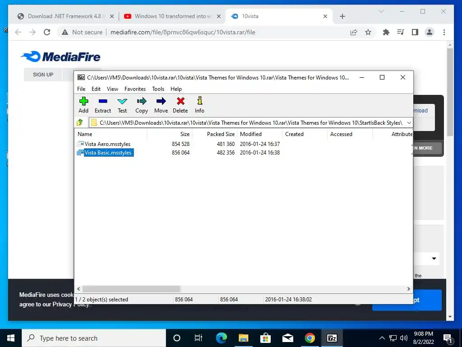The height and width of the screenshot is (347, 462).
Task: Reload the MediaFire page
Action: (47, 32)
